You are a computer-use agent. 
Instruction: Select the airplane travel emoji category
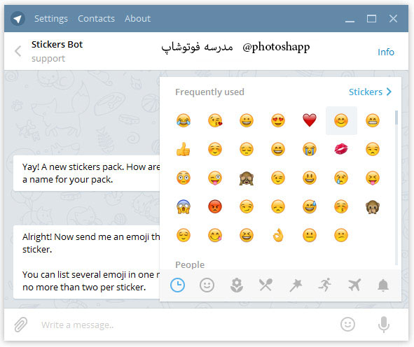354,285
